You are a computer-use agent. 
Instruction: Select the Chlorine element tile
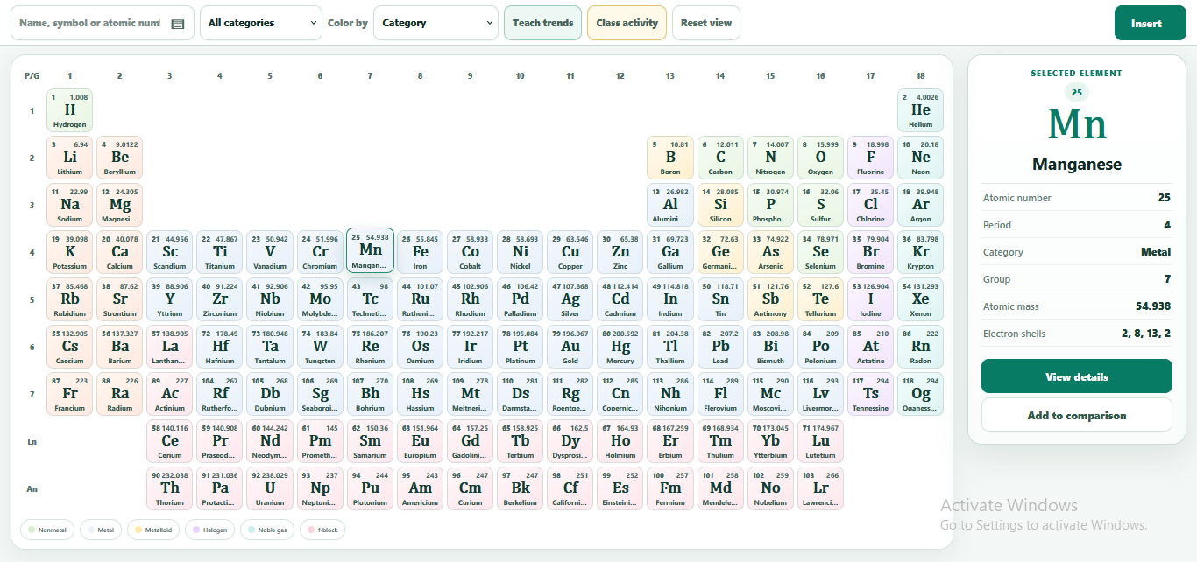(x=871, y=205)
